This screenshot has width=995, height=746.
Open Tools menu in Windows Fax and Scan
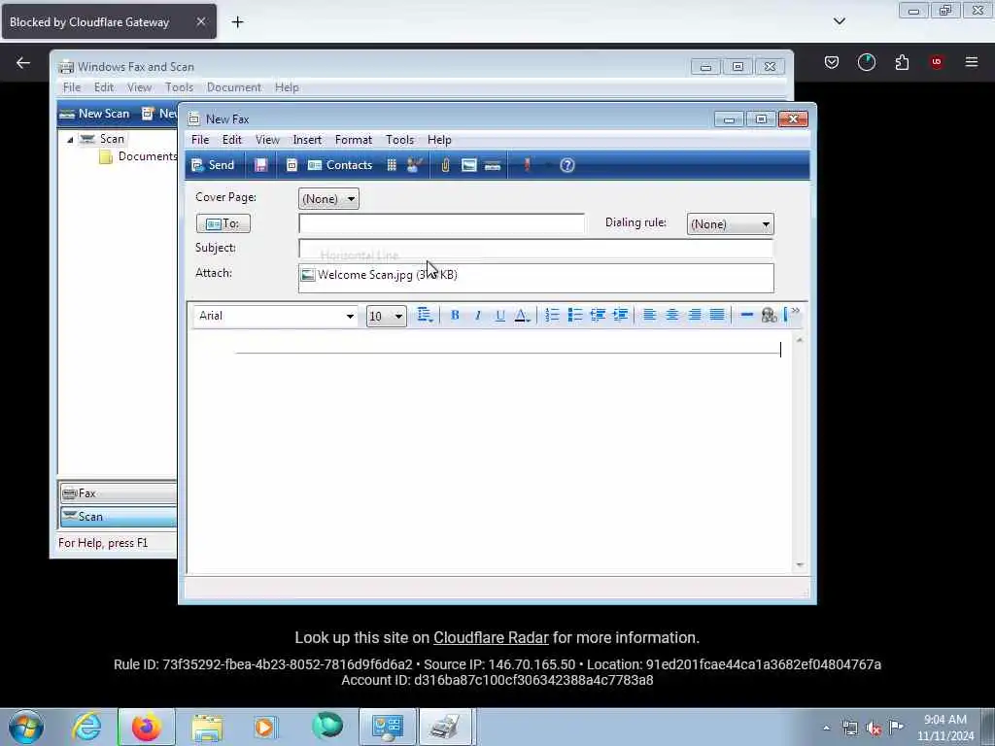pyautogui.click(x=179, y=87)
